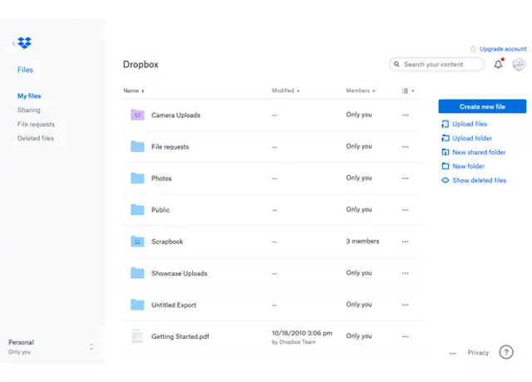This screenshot has height=382, width=532.
Task: Click the search magnifier icon
Action: (x=397, y=64)
